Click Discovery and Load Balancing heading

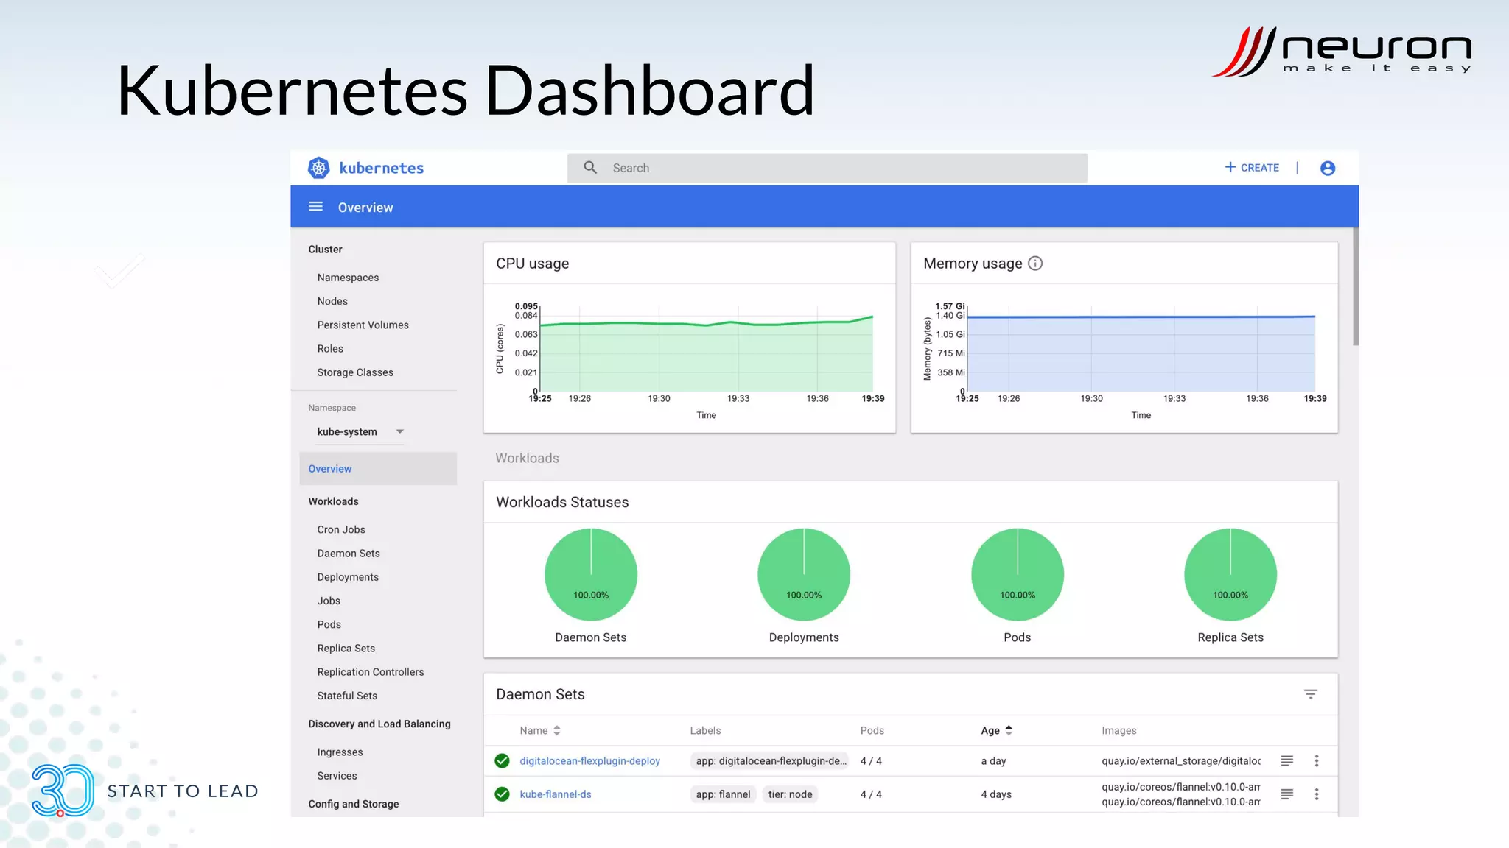click(379, 724)
